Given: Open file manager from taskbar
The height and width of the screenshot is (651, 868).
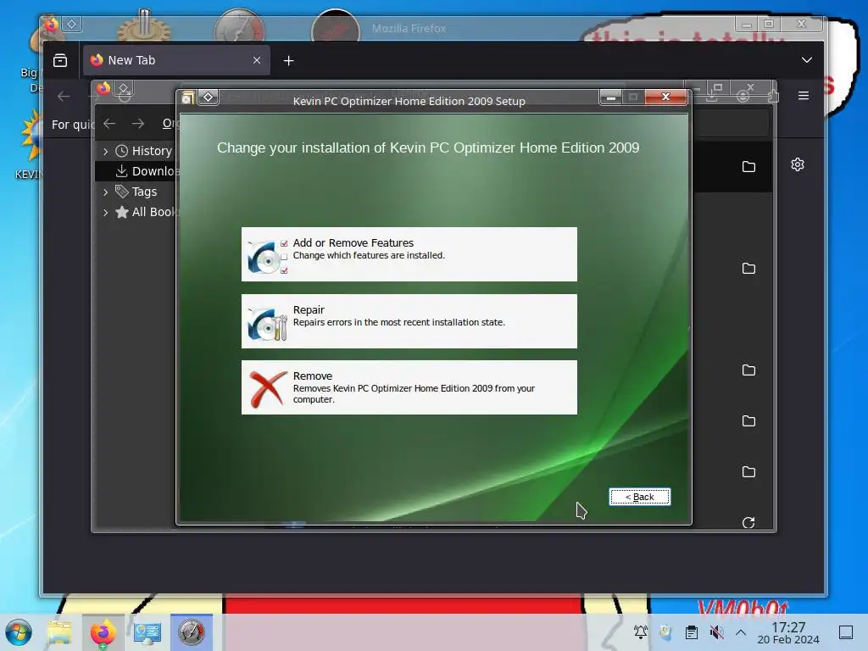Looking at the screenshot, I should tap(60, 632).
